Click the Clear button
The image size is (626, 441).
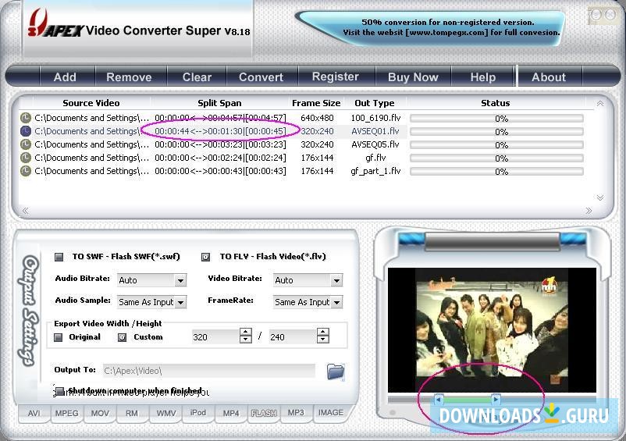click(197, 77)
